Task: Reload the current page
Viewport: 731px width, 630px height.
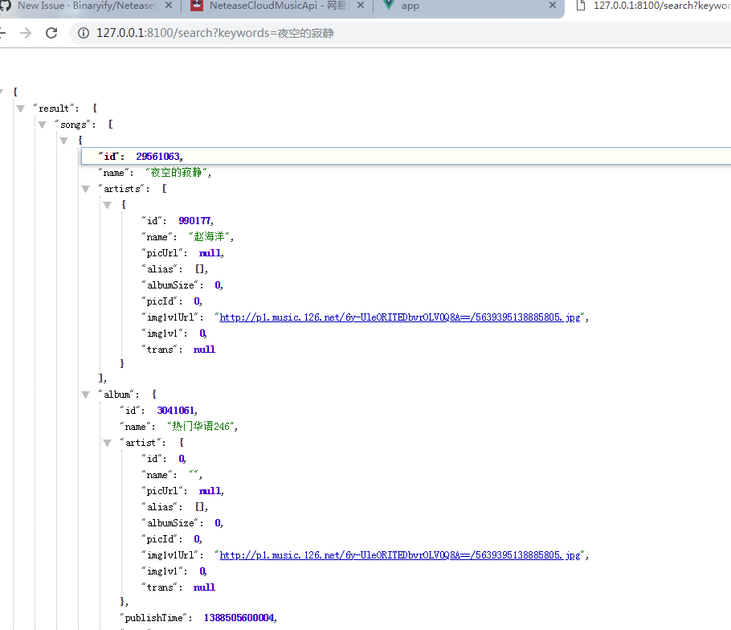Action: [51, 33]
